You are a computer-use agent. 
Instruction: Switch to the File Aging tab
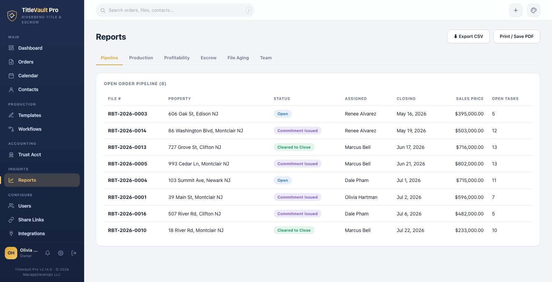tap(238, 58)
